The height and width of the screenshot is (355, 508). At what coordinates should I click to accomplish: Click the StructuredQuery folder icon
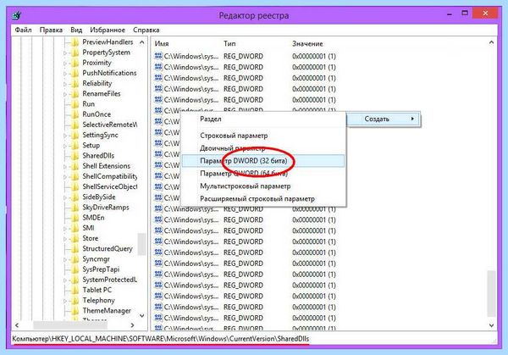click(x=75, y=248)
